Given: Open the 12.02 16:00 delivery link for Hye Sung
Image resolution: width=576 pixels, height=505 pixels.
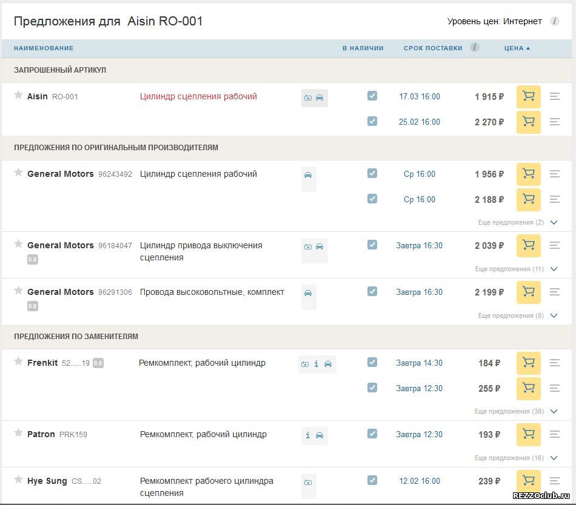Looking at the screenshot, I should pos(420,481).
